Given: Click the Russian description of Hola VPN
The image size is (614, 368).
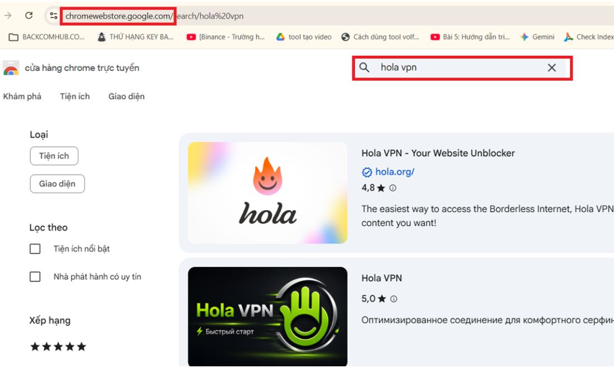Looking at the screenshot, I should point(487,320).
